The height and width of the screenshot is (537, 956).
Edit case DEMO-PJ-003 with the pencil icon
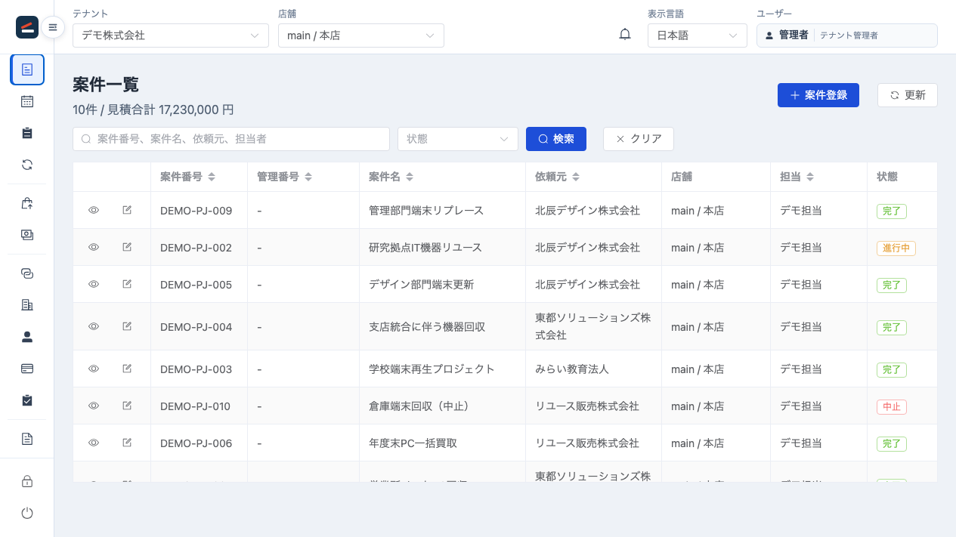(127, 369)
